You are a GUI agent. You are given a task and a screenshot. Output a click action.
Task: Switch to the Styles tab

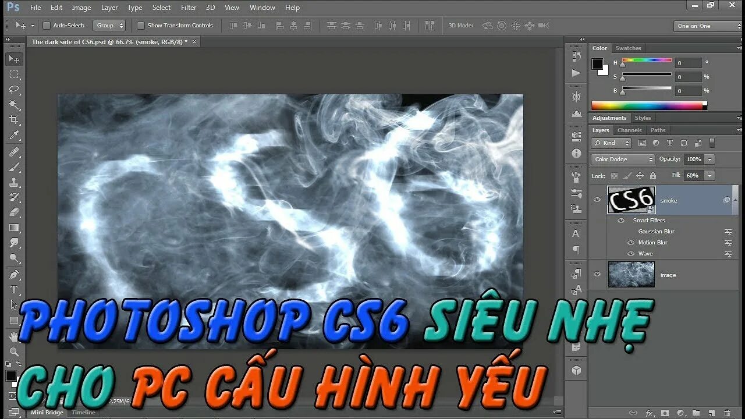pos(643,118)
